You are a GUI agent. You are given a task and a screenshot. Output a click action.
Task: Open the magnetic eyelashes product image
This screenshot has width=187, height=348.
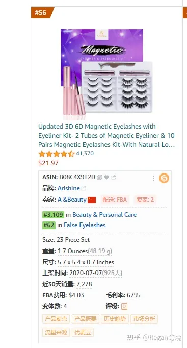(x=107, y=73)
